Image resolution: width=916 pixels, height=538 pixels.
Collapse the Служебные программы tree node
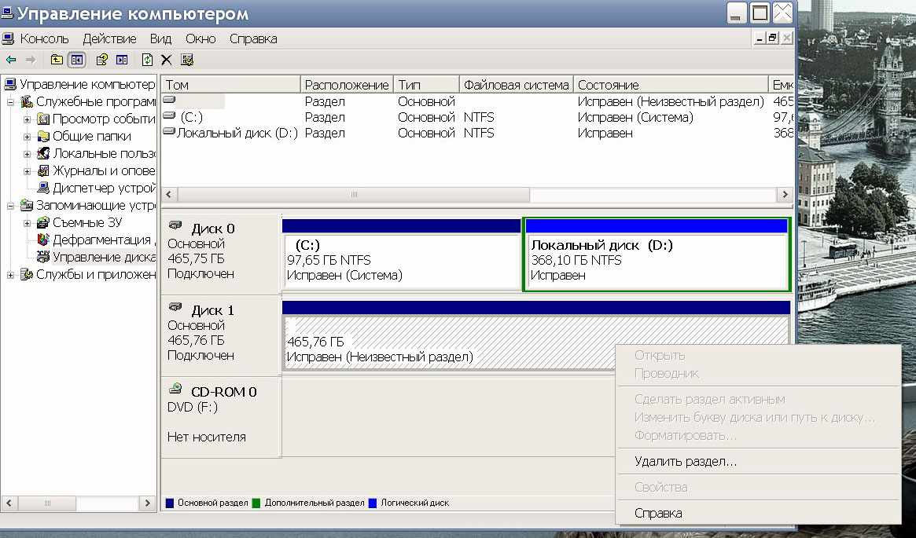pyautogui.click(x=11, y=102)
